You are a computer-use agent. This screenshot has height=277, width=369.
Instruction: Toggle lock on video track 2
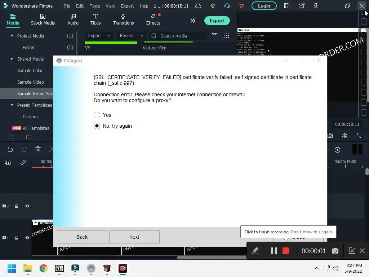(x=17, y=206)
